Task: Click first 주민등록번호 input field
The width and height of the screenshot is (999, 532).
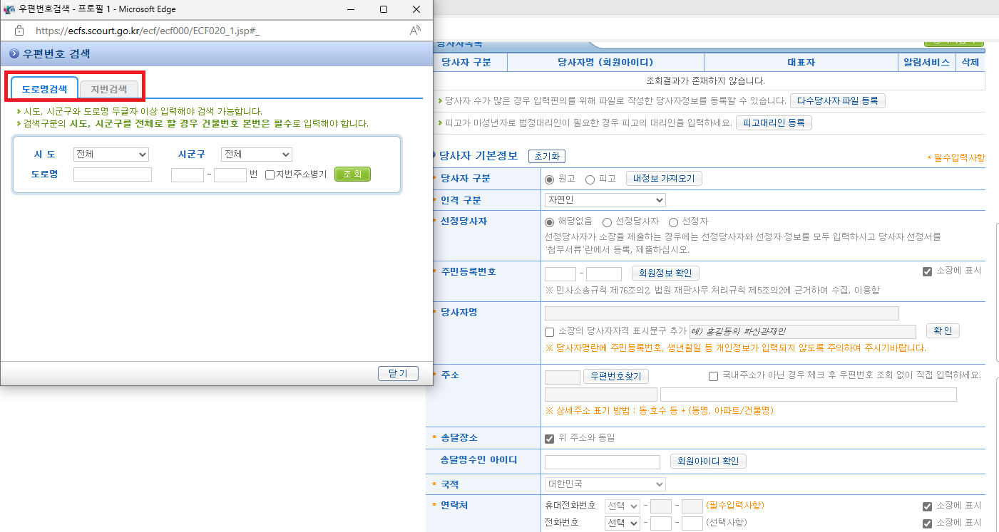Action: click(x=560, y=273)
